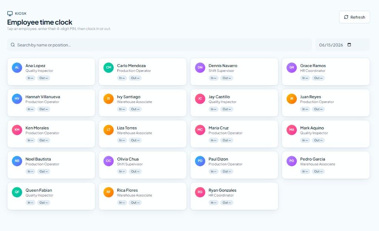The image size is (379, 231).
Task: Click the Grace Ramos name
Action: (313, 66)
